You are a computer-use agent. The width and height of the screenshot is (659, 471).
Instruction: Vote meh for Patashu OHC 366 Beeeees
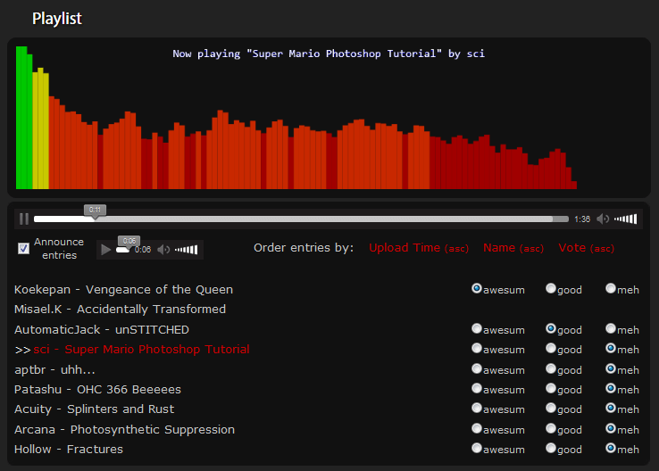click(611, 388)
